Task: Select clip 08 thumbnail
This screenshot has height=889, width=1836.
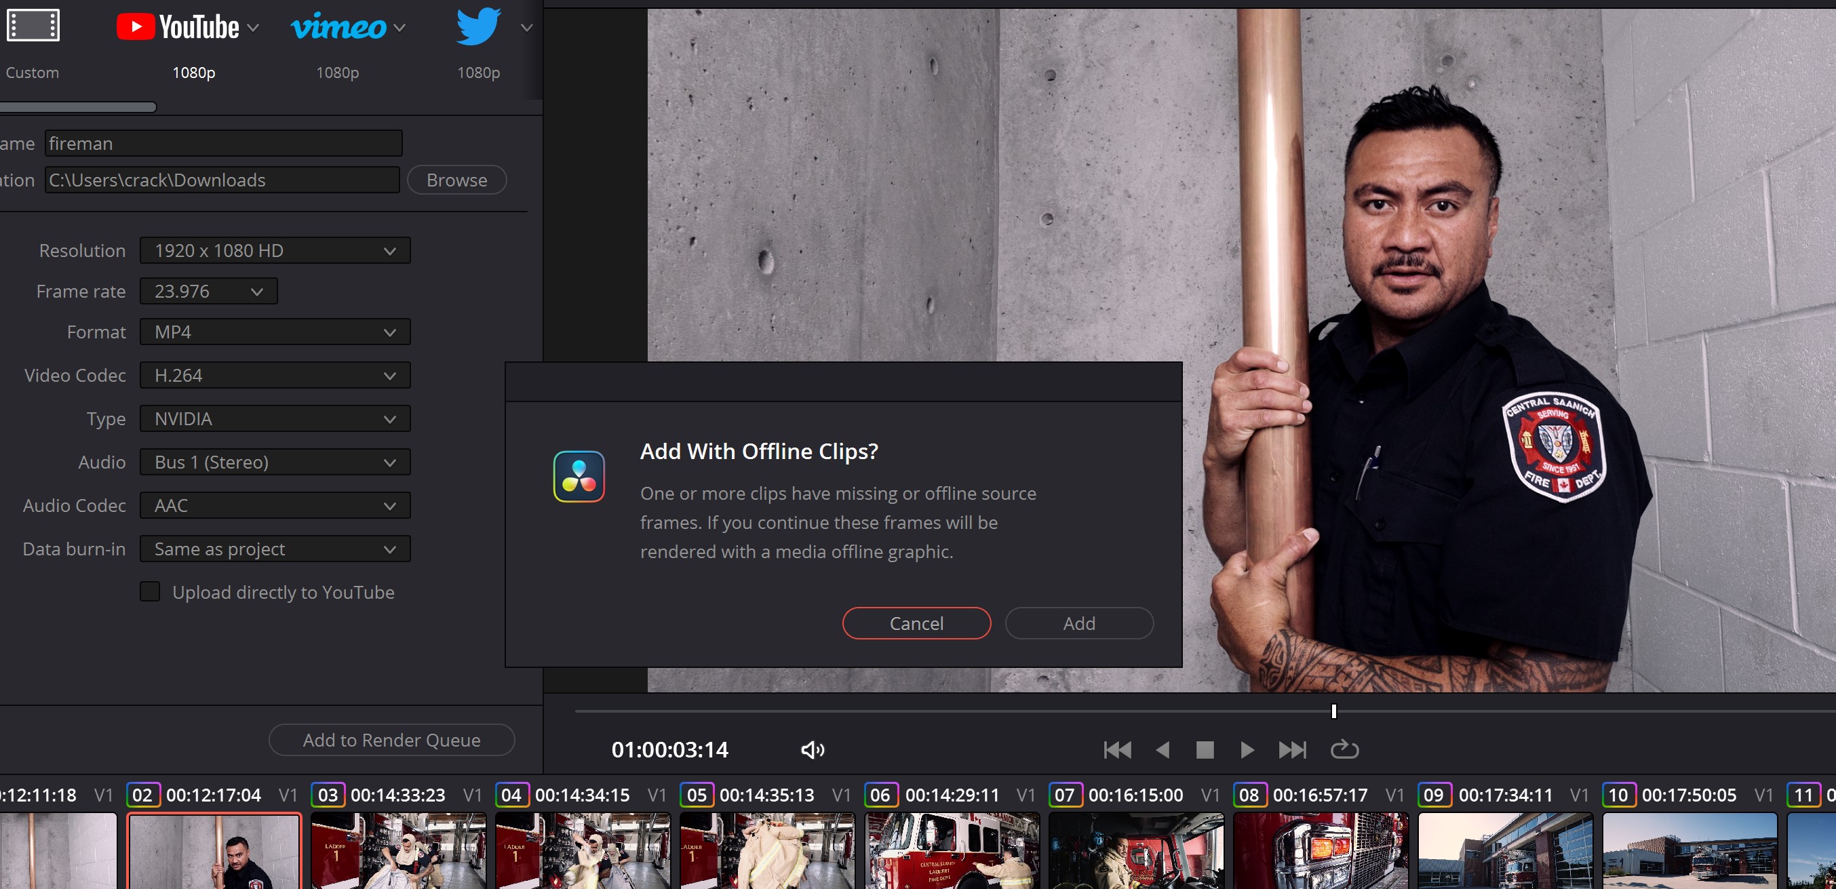Action: click(x=1321, y=850)
